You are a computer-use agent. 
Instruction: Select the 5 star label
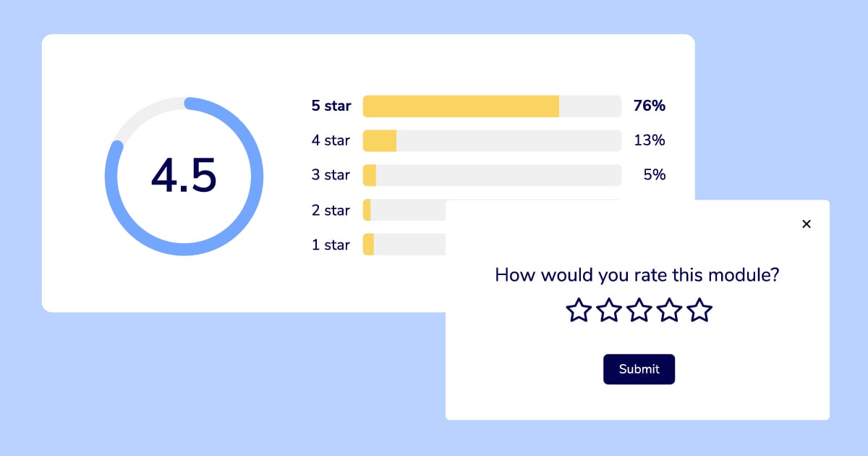tap(331, 106)
